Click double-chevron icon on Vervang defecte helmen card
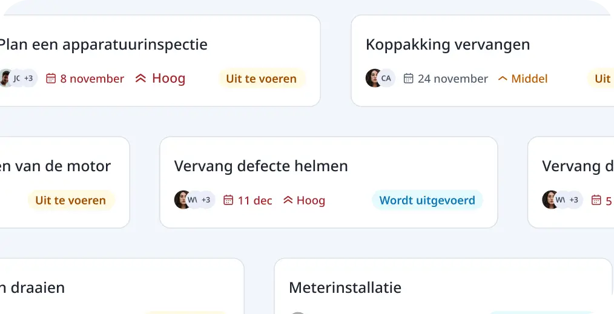 pyautogui.click(x=288, y=200)
